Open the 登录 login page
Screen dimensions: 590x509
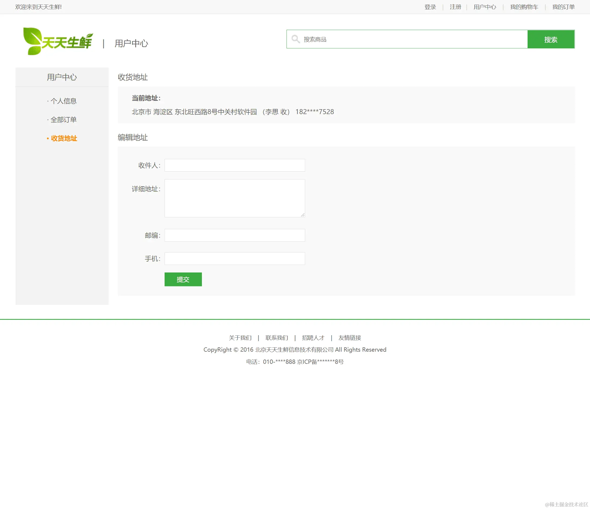coord(431,6)
